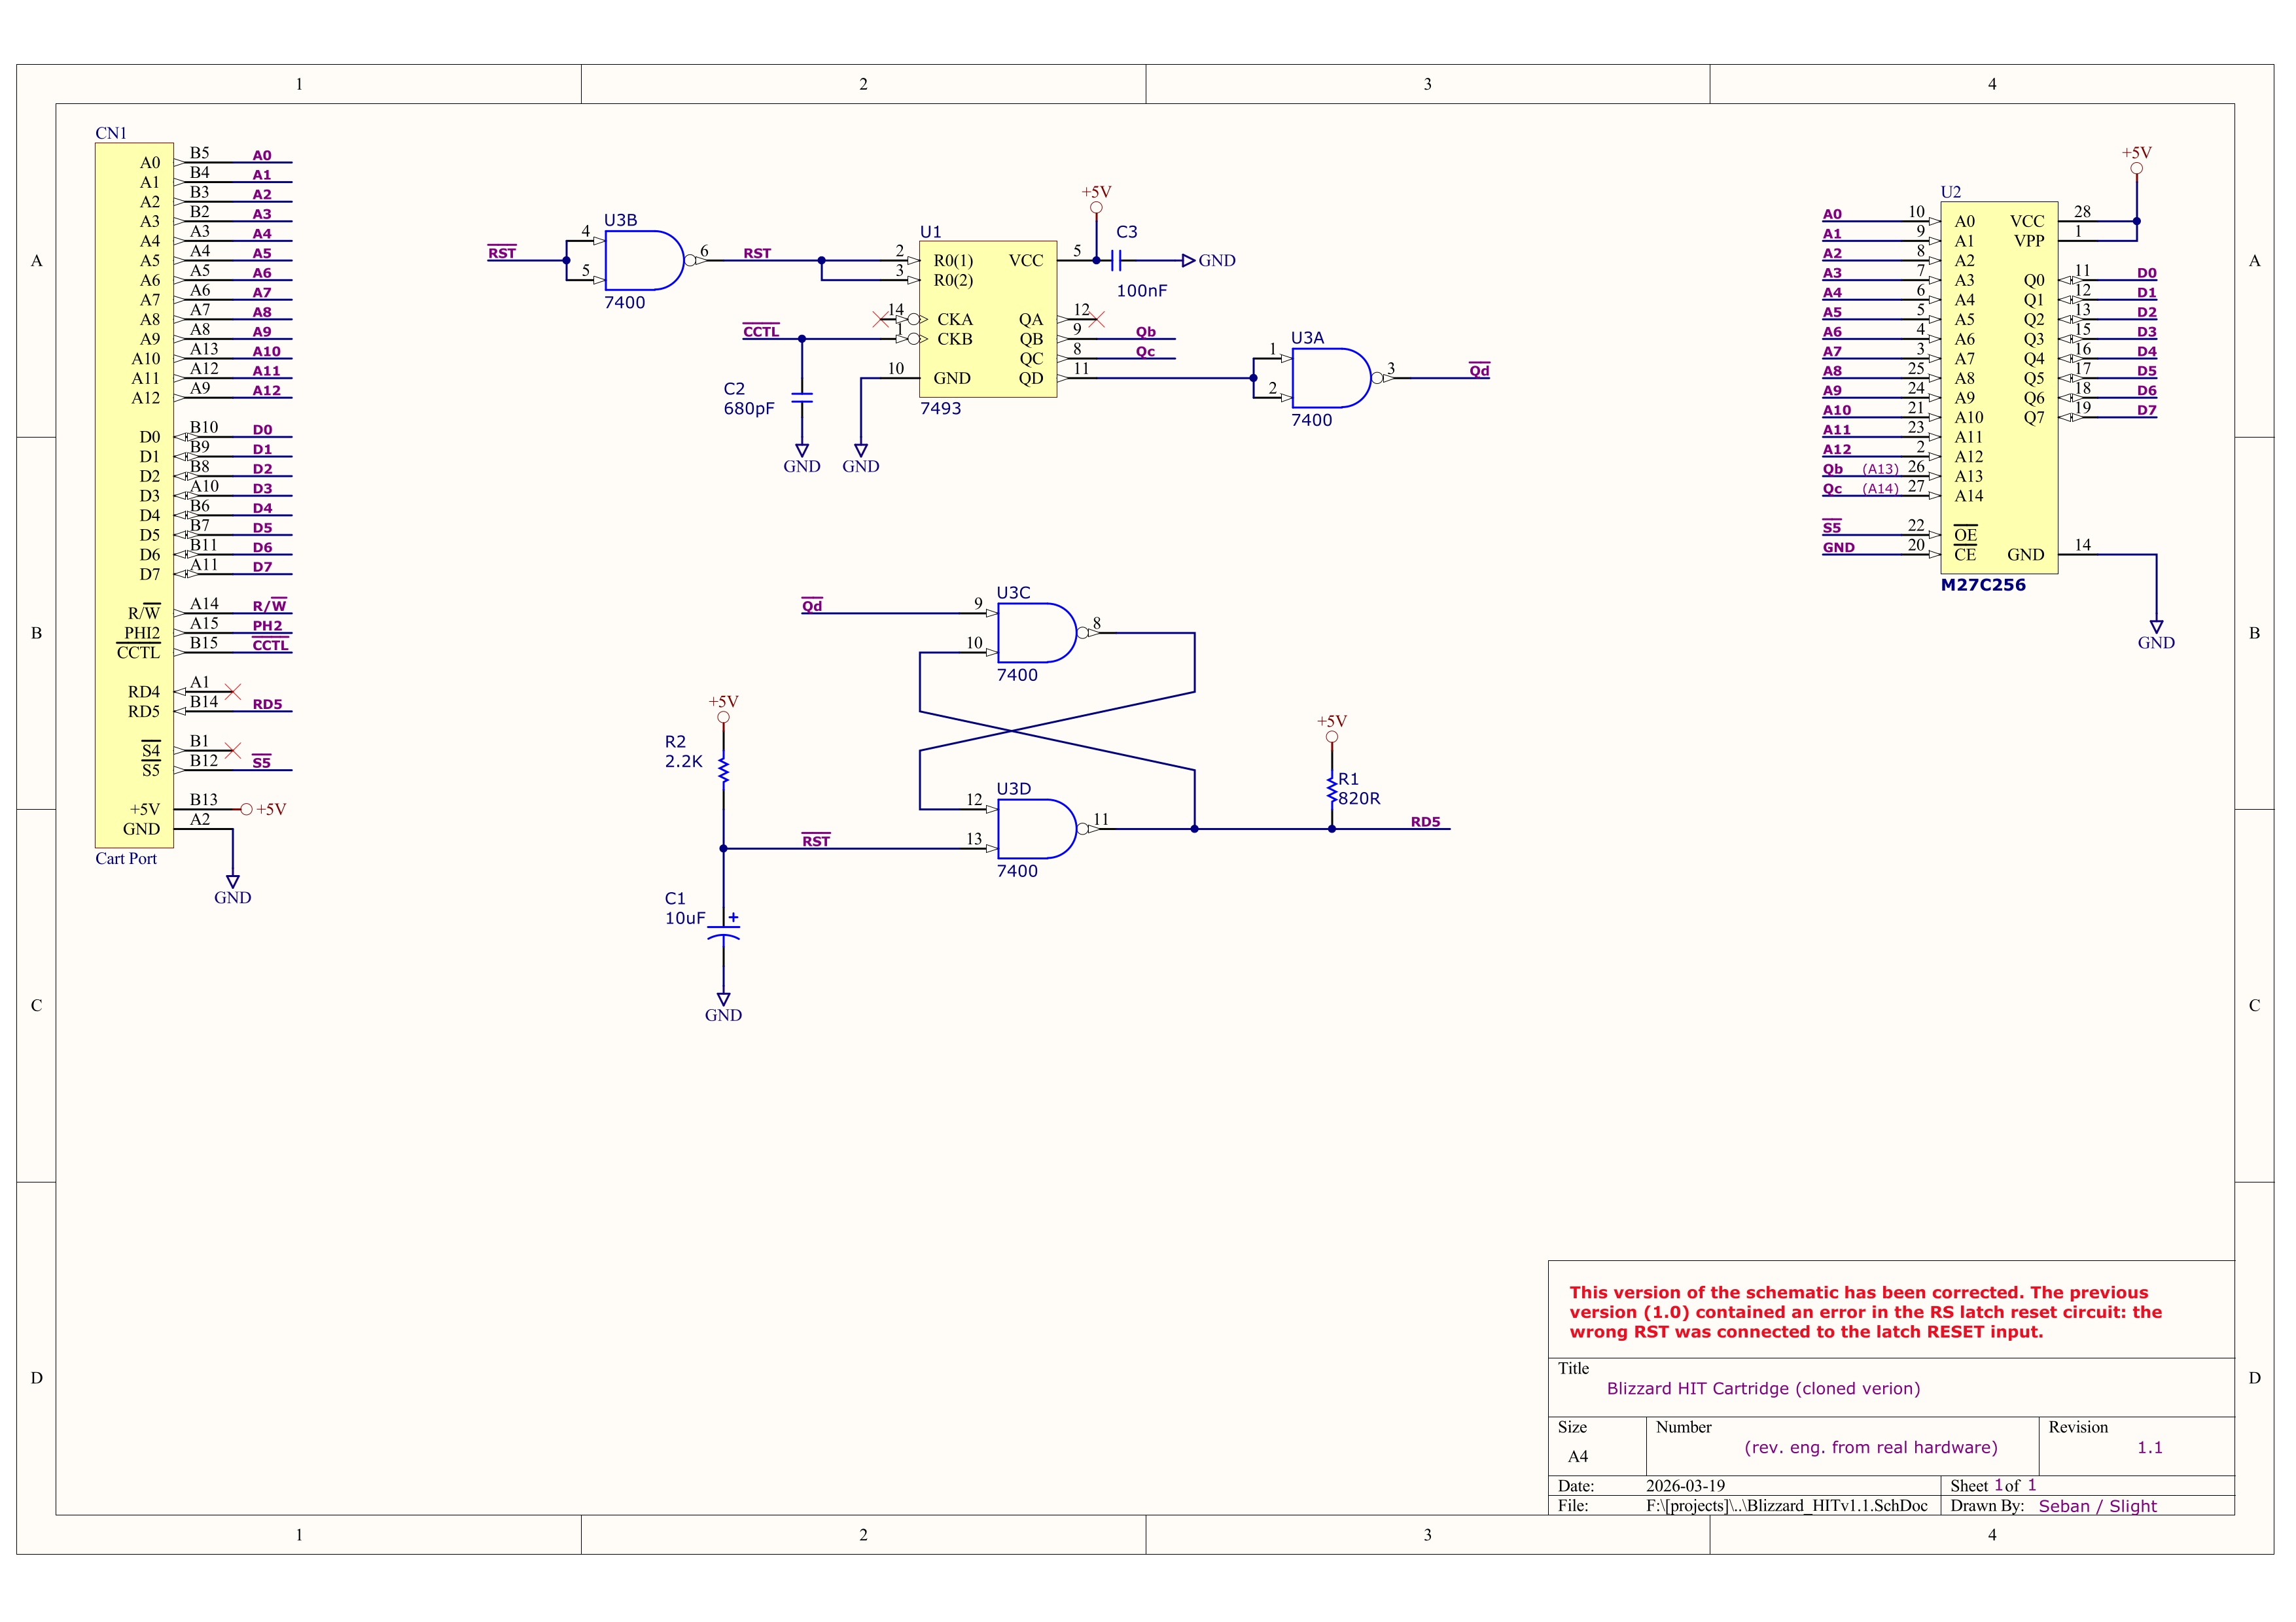Image resolution: width=2296 pixels, height=1622 pixels.
Task: Click the Qd net label at U3C input
Action: [811, 606]
